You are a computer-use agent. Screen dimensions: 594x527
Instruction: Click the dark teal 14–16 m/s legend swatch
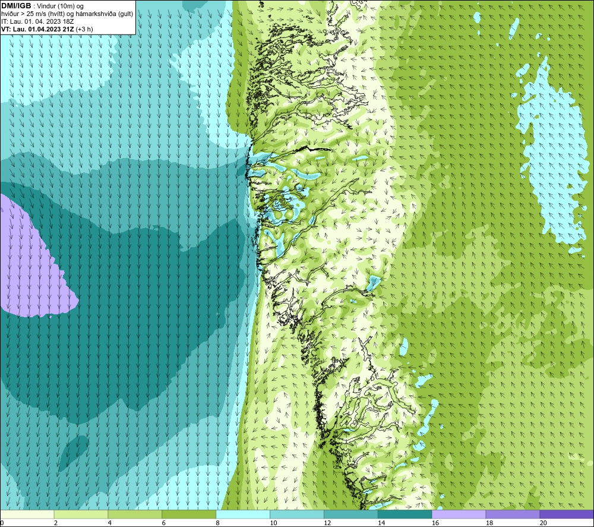pyautogui.click(x=405, y=514)
